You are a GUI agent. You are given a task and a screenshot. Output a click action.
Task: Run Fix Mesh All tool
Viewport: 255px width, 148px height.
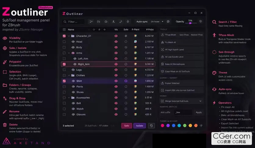[x=181, y=43]
